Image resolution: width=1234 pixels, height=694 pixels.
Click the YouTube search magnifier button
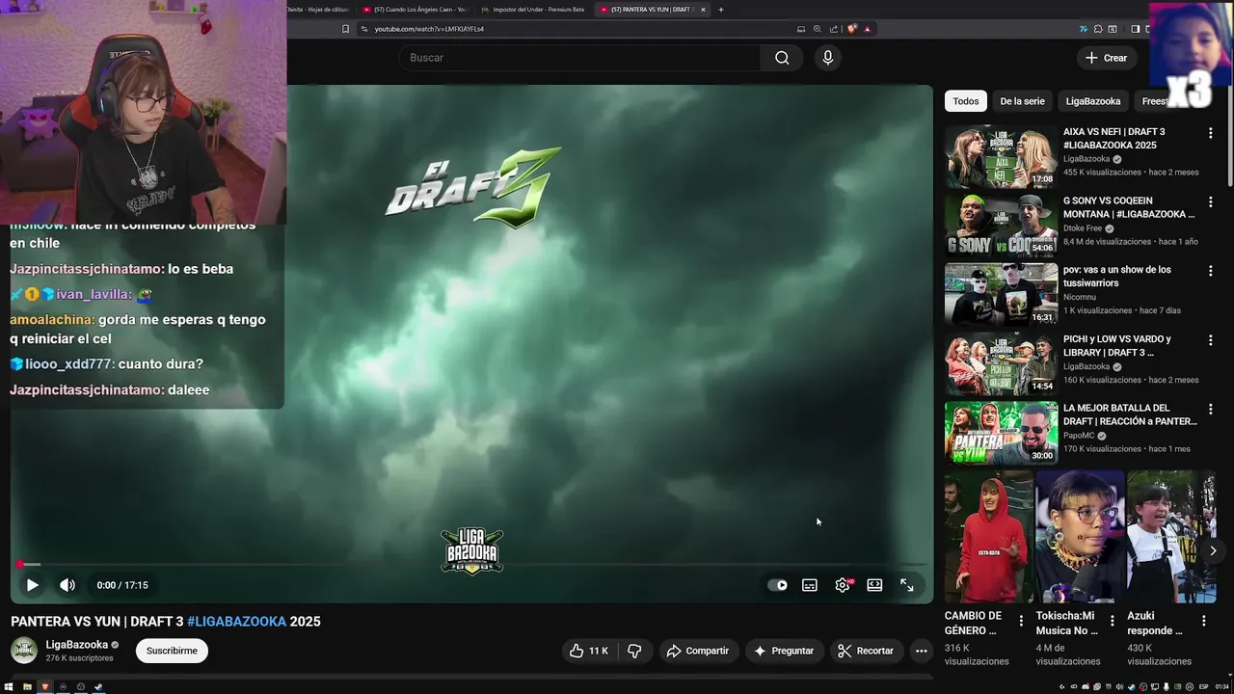[x=782, y=58]
